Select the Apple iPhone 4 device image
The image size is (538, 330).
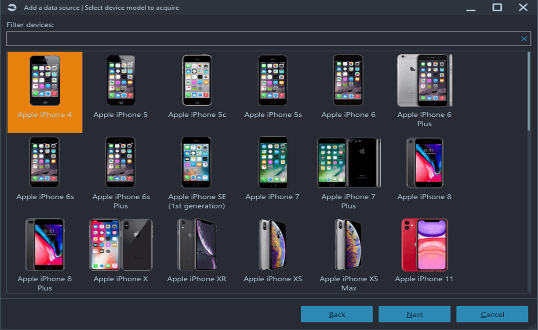pos(45,80)
